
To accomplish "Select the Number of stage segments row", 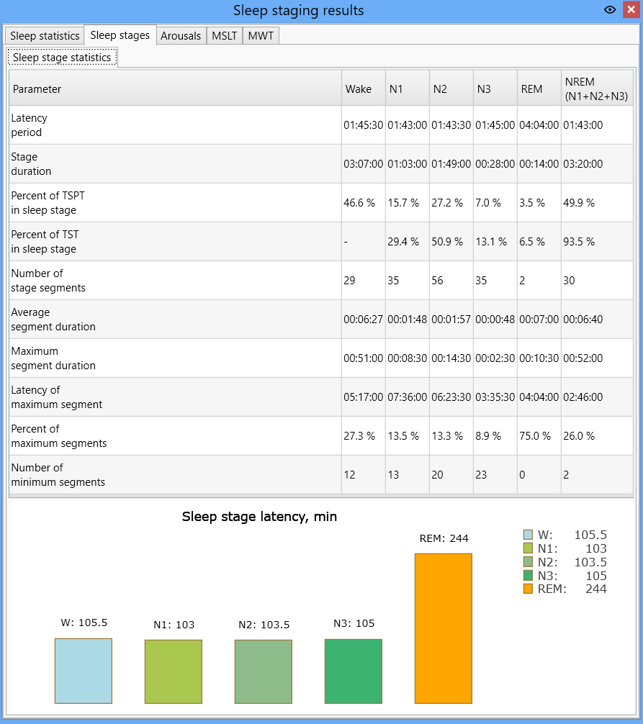I will (321, 280).
